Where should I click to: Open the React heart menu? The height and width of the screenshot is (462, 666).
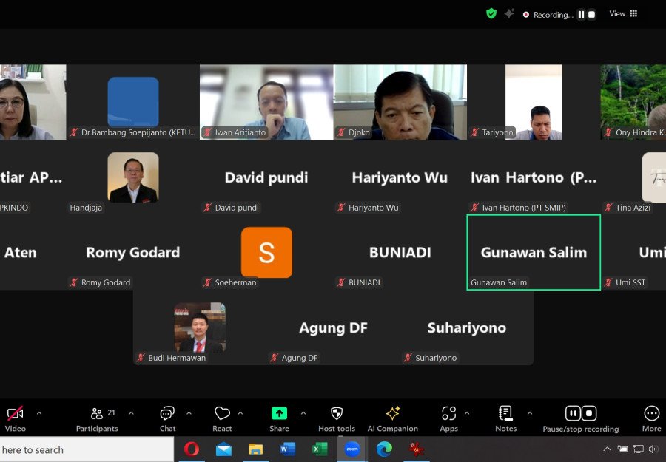pos(222,418)
